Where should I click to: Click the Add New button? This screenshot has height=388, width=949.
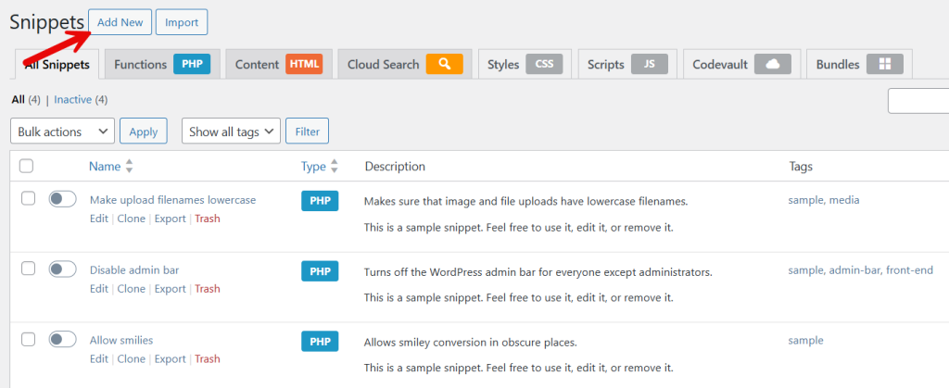click(x=119, y=22)
